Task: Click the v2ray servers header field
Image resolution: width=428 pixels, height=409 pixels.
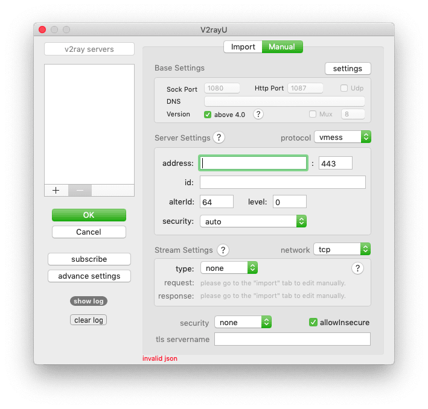Action: (89, 49)
